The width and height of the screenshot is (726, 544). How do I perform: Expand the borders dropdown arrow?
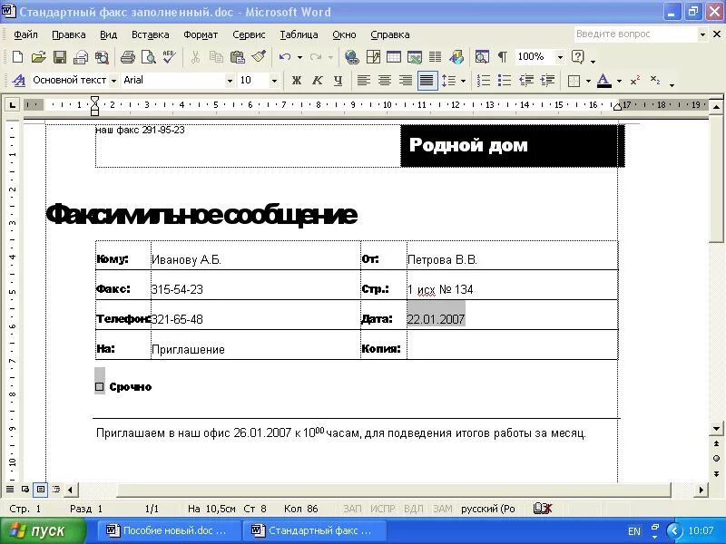tap(588, 81)
